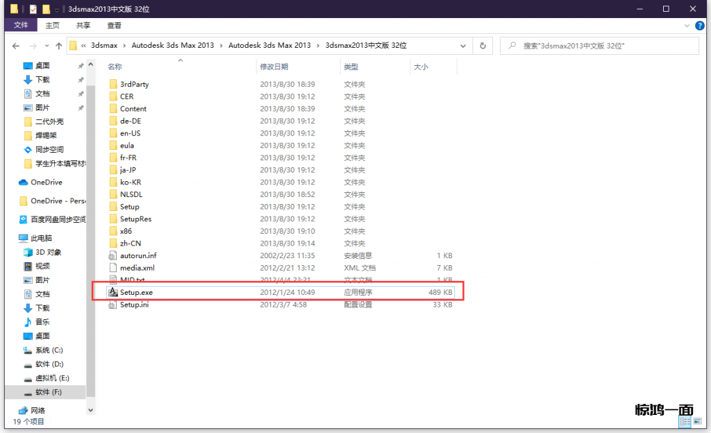
Task: Open 3D 对象 in navigation pane
Action: [x=49, y=252]
